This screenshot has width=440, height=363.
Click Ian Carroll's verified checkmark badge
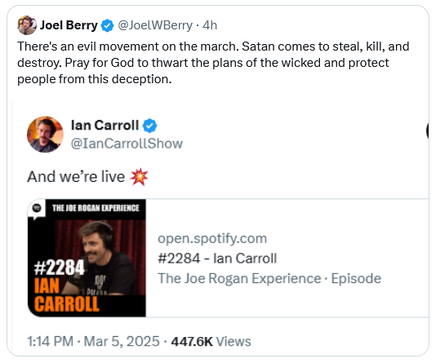(x=150, y=126)
